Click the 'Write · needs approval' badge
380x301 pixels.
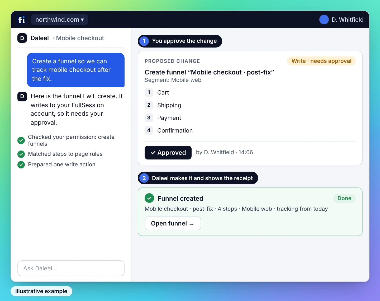pyautogui.click(x=321, y=61)
